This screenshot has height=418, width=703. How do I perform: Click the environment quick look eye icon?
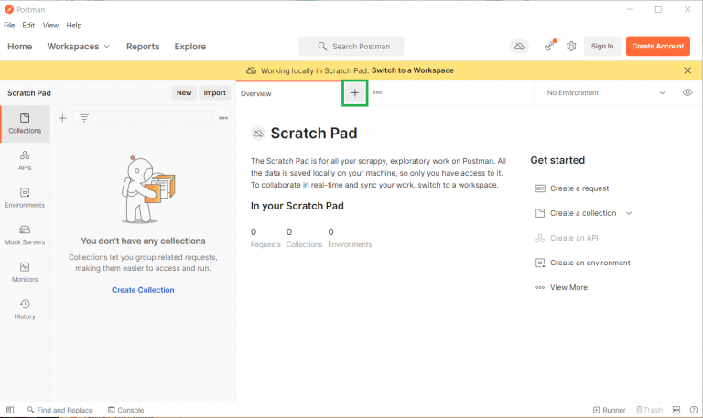(x=687, y=92)
